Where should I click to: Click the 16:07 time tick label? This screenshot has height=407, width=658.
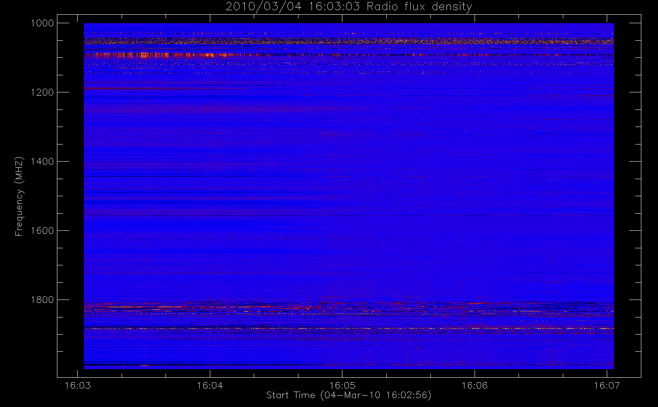tap(607, 385)
